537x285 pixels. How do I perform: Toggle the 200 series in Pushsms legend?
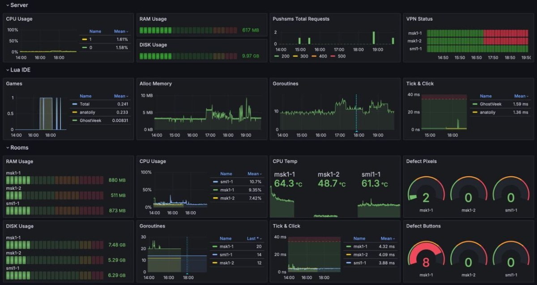pyautogui.click(x=282, y=56)
